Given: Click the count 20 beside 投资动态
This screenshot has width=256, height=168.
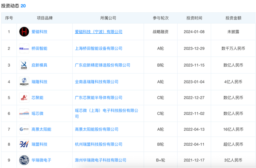Looking at the screenshot, I should (x=23, y=6).
